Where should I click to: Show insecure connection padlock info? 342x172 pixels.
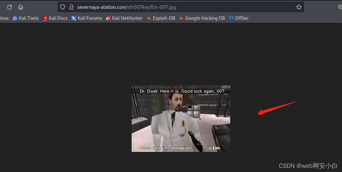click(x=71, y=7)
